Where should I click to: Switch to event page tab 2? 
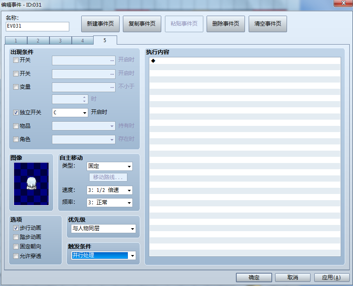point(38,40)
